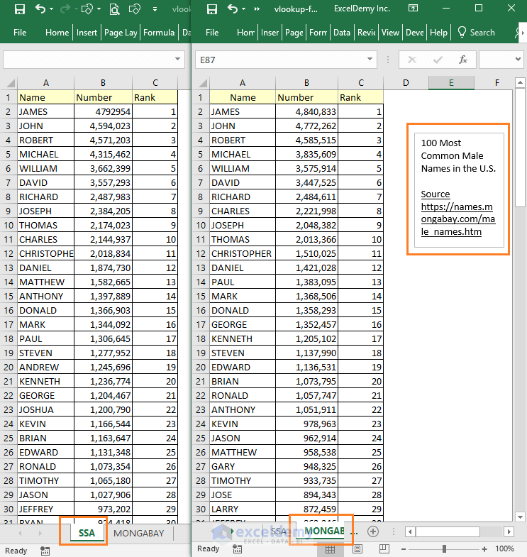Click Undo arrow in right window
This screenshot has height=557, width=527.
(x=231, y=10)
